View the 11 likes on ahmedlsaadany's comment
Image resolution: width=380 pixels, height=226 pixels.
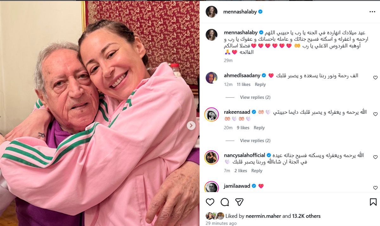coord(244,84)
